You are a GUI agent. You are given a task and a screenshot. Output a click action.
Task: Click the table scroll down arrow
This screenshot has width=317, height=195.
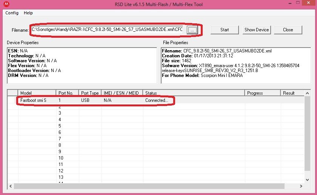coord(307,180)
